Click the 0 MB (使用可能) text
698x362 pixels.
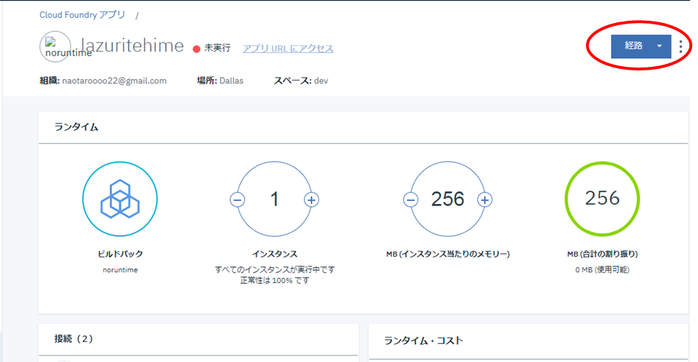point(602,270)
